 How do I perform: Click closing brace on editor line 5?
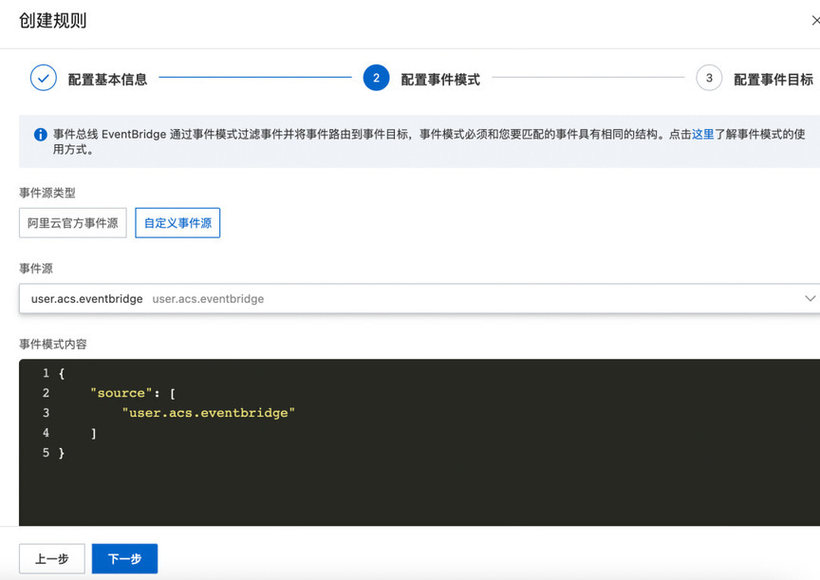click(x=62, y=453)
